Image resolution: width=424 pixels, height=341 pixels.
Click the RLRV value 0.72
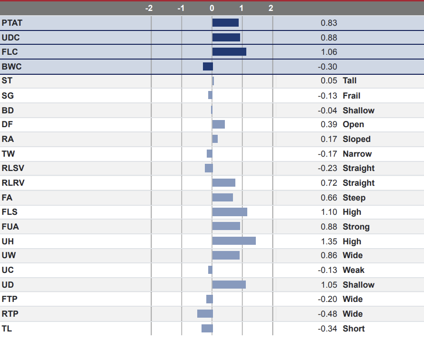pos(329,183)
